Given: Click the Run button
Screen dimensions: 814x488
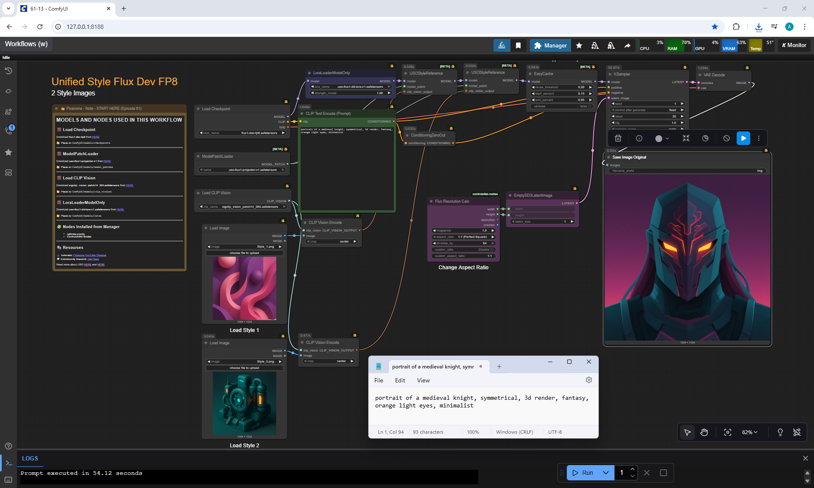Looking at the screenshot, I should click(583, 473).
